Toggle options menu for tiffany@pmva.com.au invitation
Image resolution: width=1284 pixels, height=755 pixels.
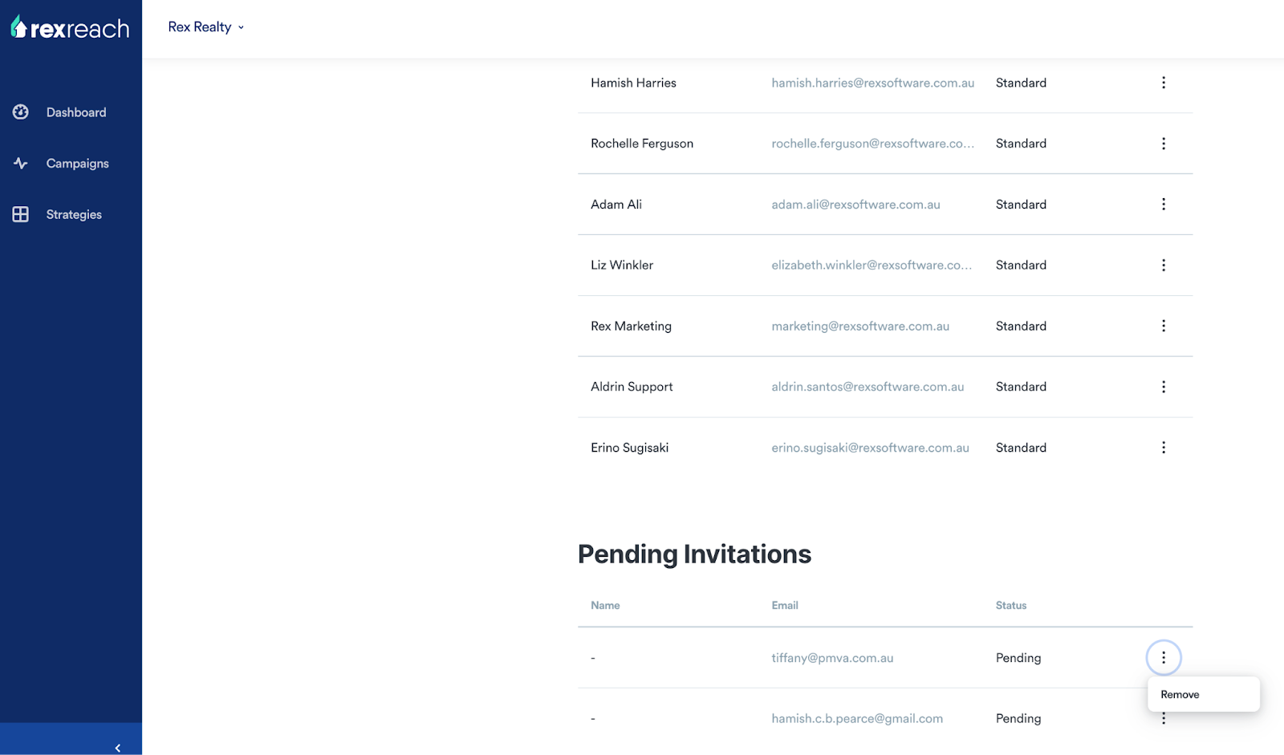tap(1164, 658)
